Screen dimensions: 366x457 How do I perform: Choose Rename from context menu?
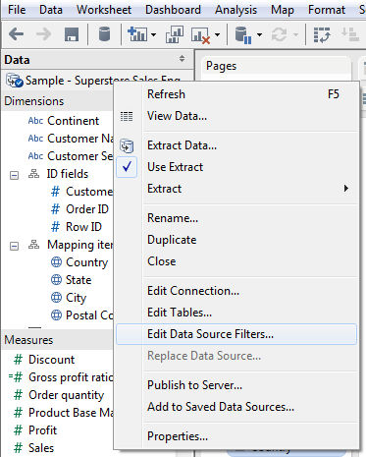(x=236, y=218)
